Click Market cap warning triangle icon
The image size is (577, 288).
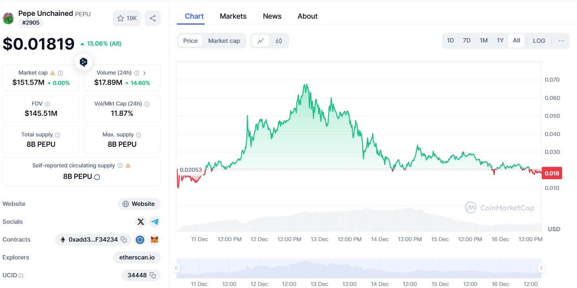(x=52, y=73)
